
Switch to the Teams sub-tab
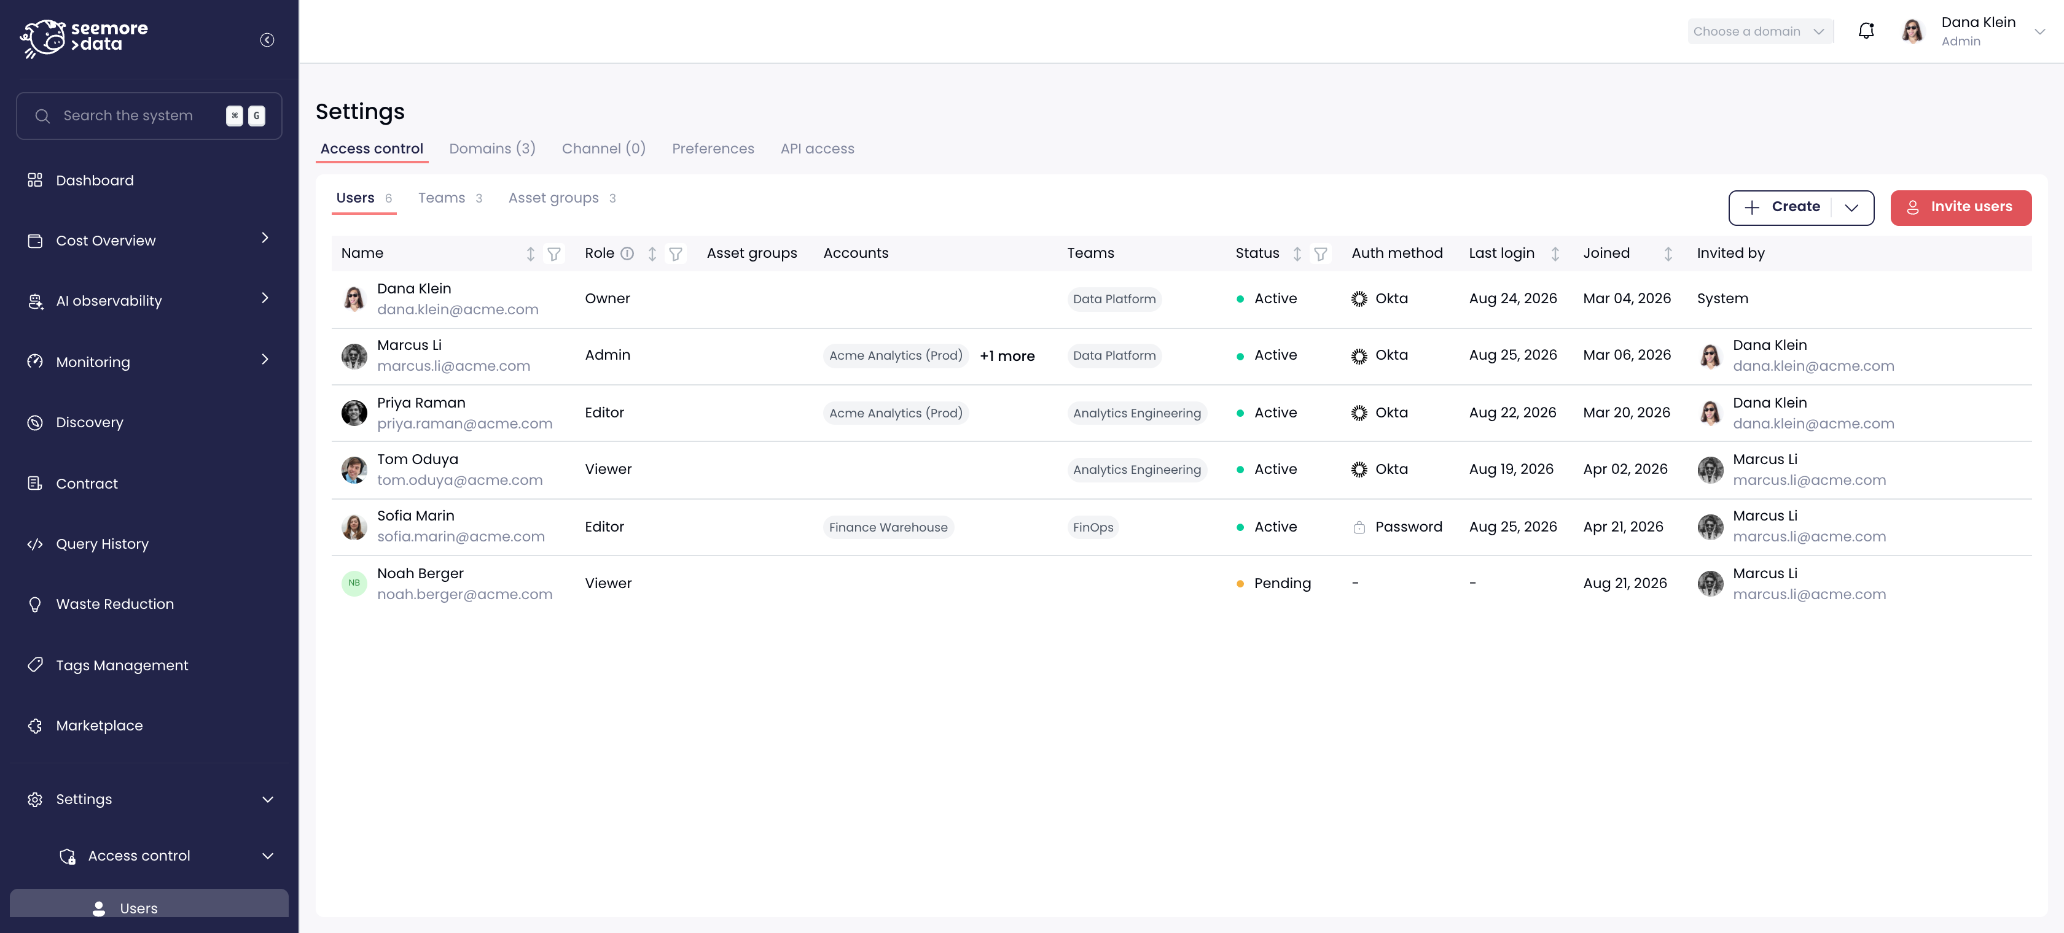pos(450,198)
